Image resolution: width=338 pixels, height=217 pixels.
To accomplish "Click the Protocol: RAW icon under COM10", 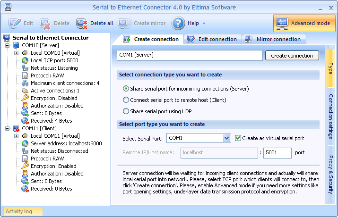I will click(25, 75).
